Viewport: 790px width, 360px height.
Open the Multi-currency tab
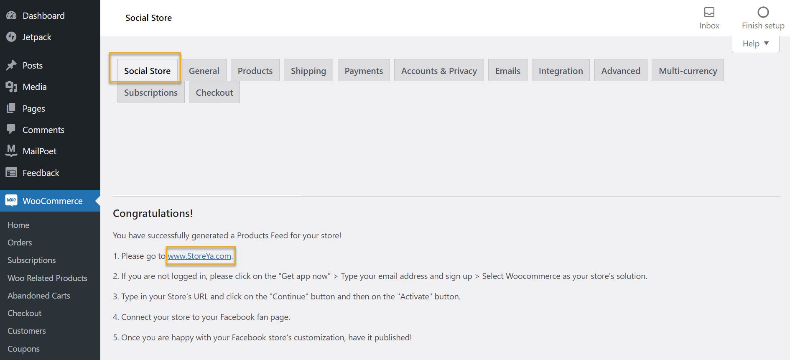point(688,71)
